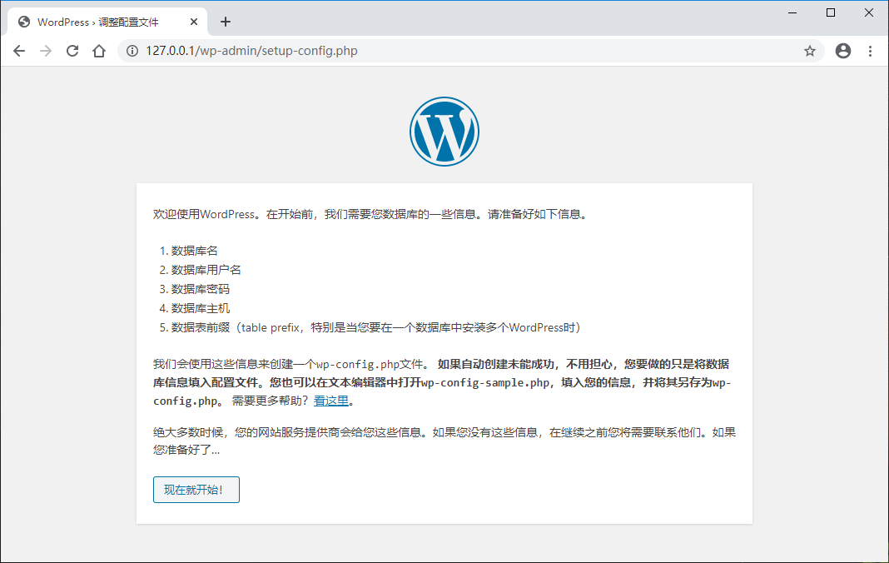Click list item 数据库名
Screen dimensions: 889x563
195,251
